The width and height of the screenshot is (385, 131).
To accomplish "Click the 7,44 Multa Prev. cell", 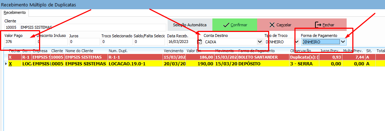I will [354, 57].
